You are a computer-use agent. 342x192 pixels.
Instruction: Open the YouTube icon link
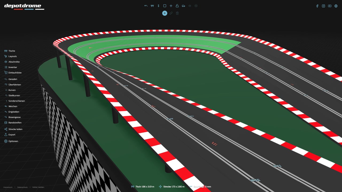(x=330, y=6)
